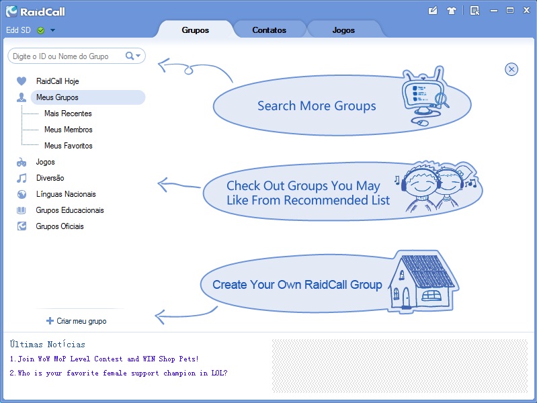Expand the search options dropdown magnifier

pos(133,56)
